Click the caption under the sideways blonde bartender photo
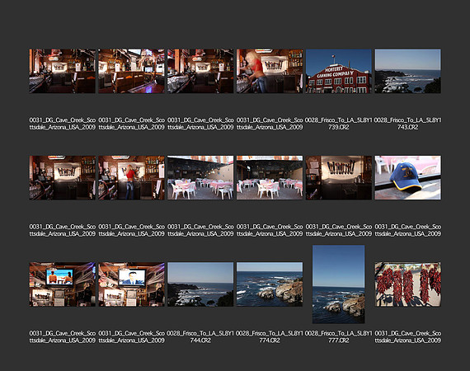The height and width of the screenshot is (371, 470). tap(270, 124)
